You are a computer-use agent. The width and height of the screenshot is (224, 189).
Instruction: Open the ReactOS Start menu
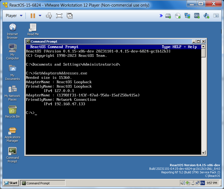[11, 183]
